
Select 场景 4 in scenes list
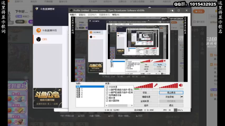pos(79,93)
